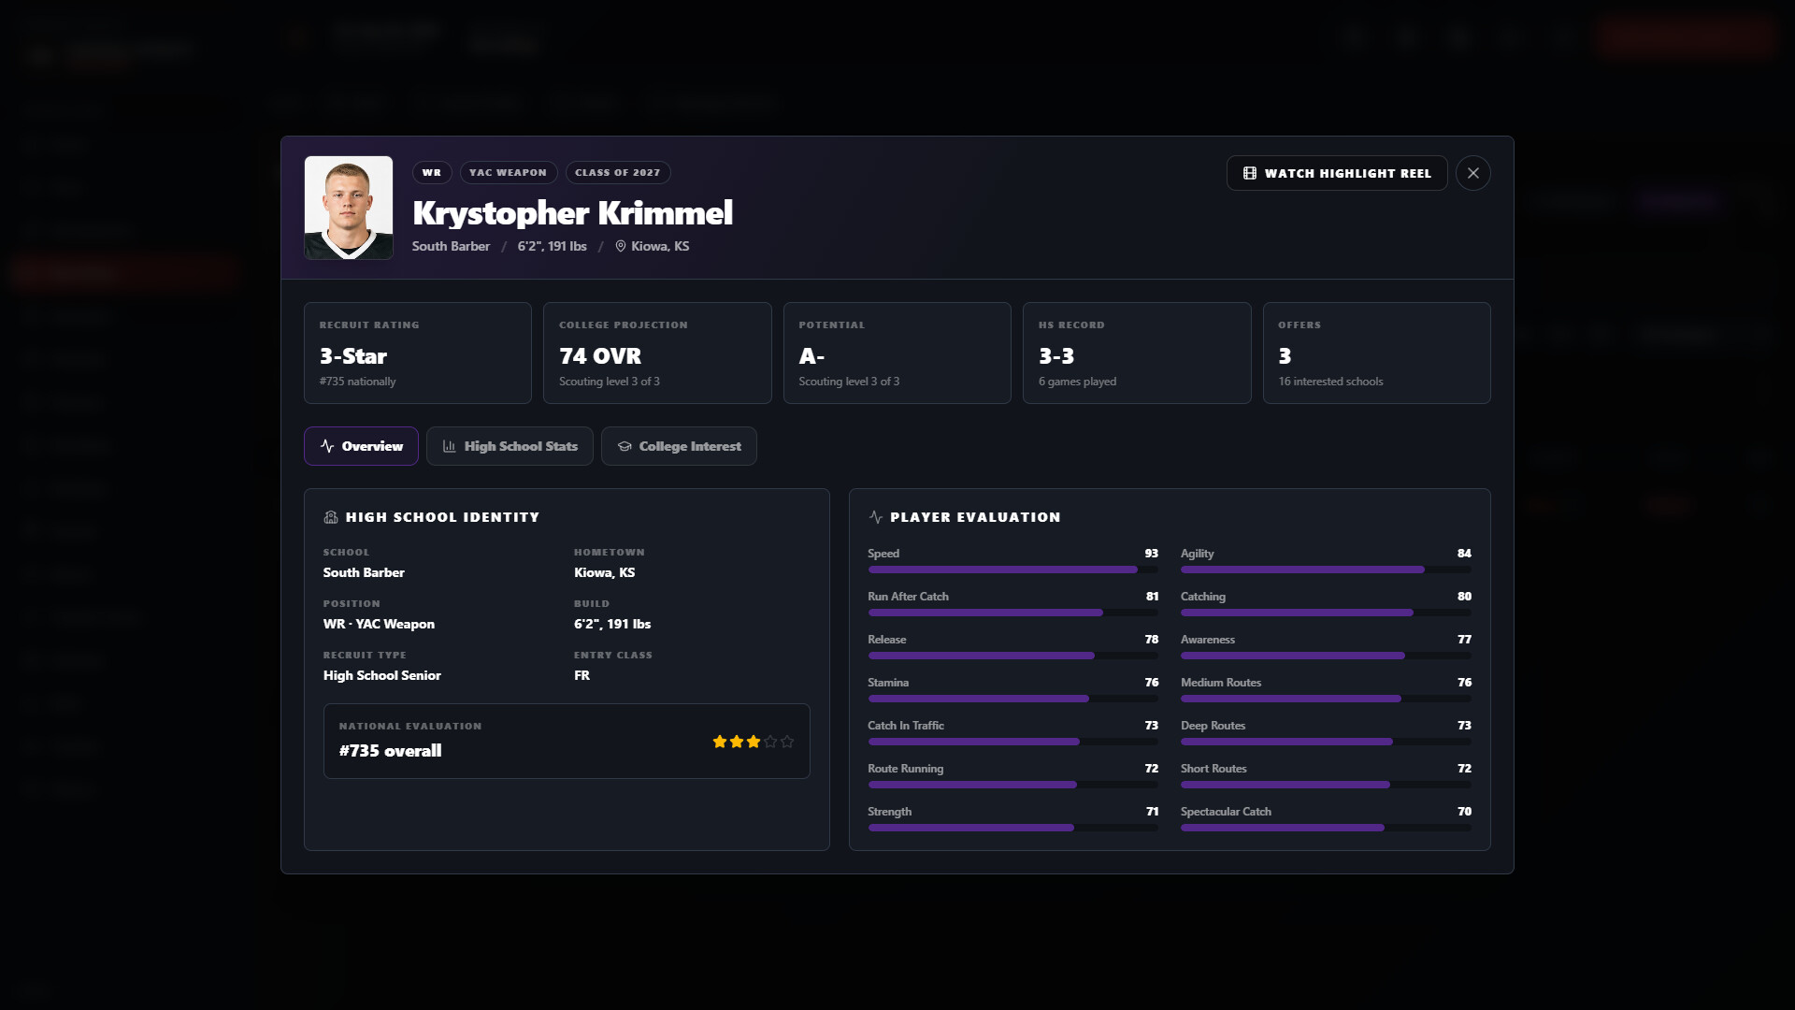
Task: Click the star rating in National Evaluation
Action: pos(753,742)
